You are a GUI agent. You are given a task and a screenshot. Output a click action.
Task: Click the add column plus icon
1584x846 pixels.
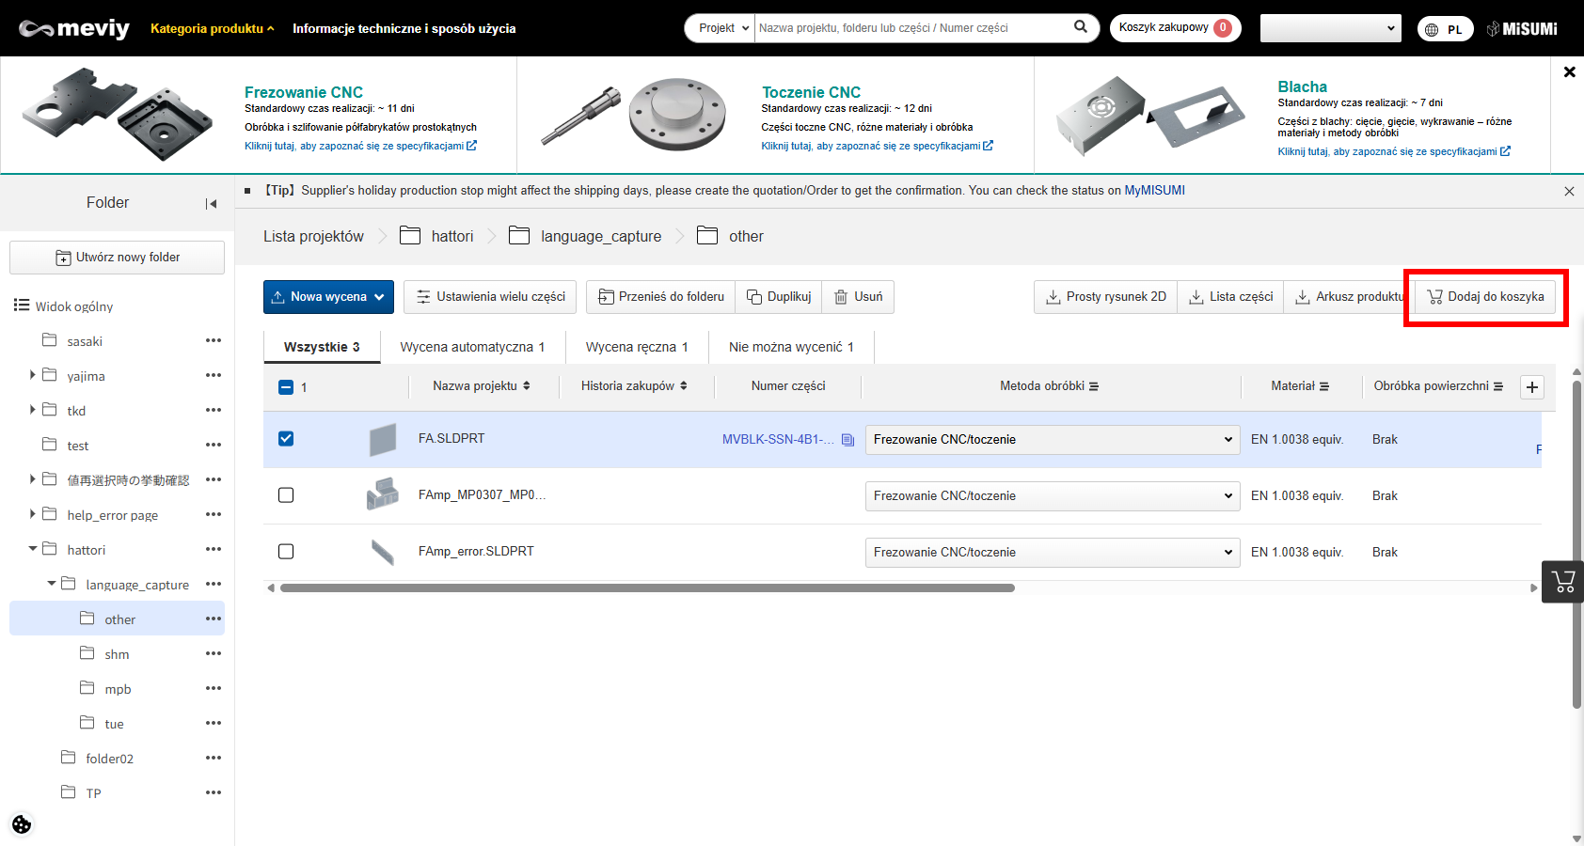coord(1532,387)
